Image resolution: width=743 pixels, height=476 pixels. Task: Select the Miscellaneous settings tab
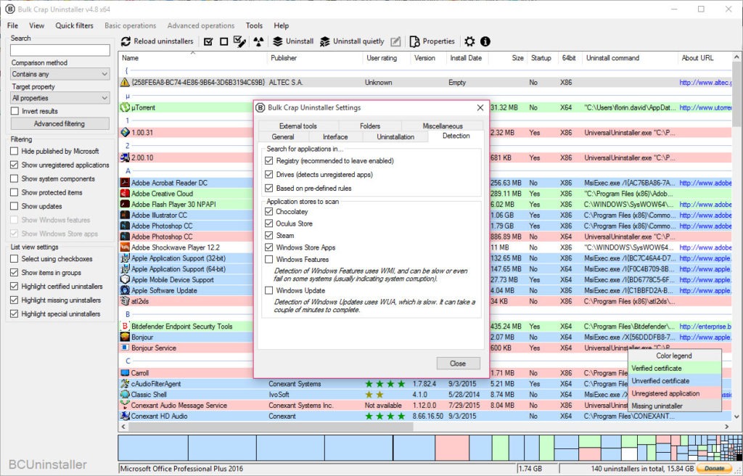point(443,126)
